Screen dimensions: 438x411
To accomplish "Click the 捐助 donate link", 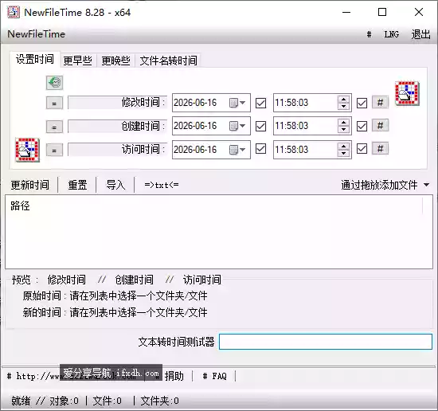I will click(174, 376).
